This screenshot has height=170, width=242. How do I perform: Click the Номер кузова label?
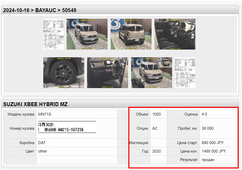(x=22, y=128)
